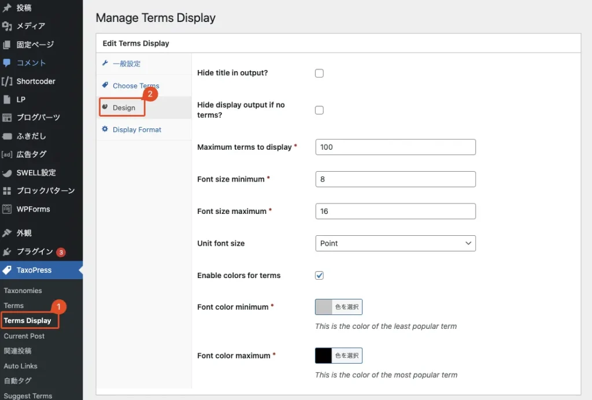This screenshot has width=592, height=400.
Task: Click the Appearance (外観) brush icon
Action: pos(7,233)
